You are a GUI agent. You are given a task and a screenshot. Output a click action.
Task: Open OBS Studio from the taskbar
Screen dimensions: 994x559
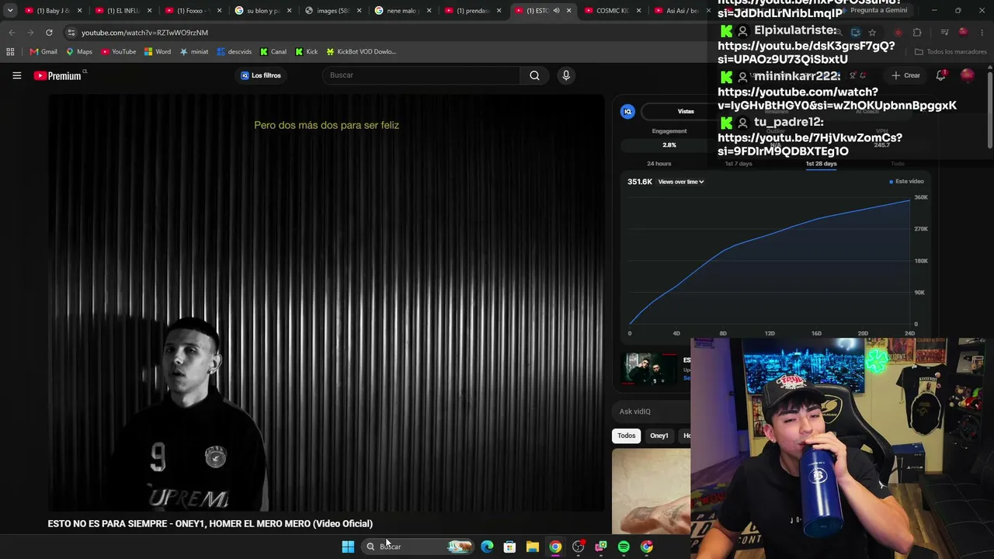[578, 547]
